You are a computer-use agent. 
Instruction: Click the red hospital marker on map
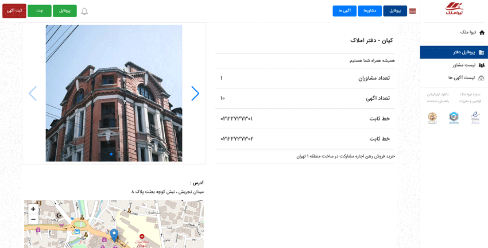tap(142, 237)
